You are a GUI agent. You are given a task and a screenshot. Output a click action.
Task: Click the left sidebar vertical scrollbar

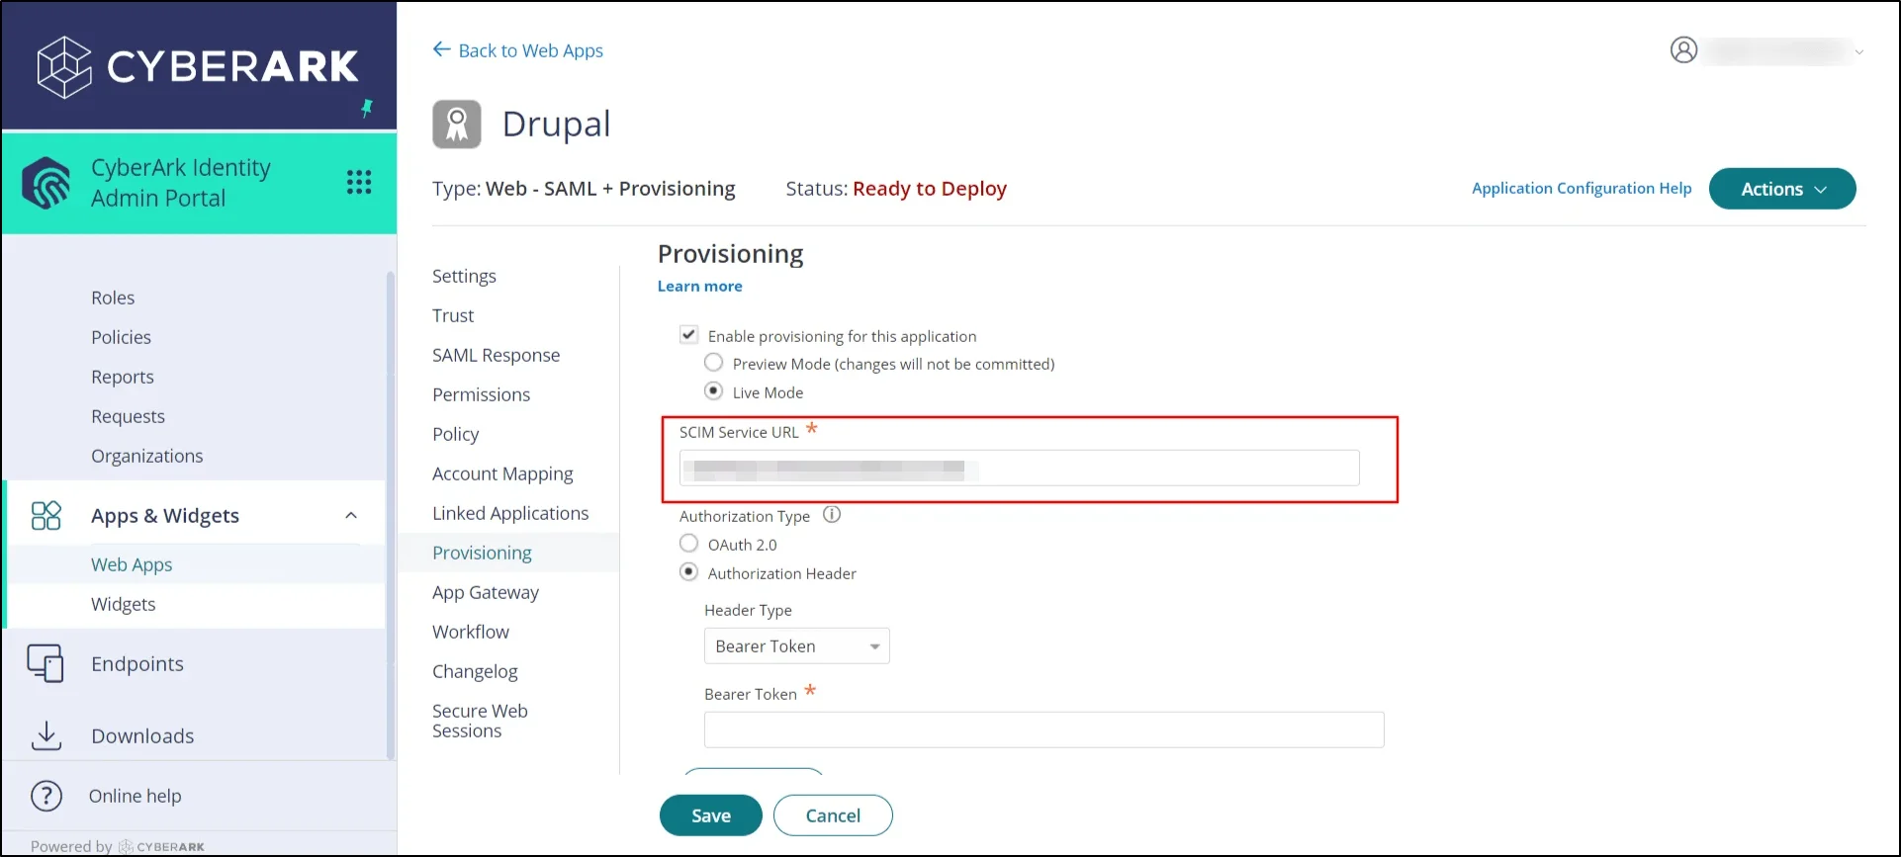point(391,514)
